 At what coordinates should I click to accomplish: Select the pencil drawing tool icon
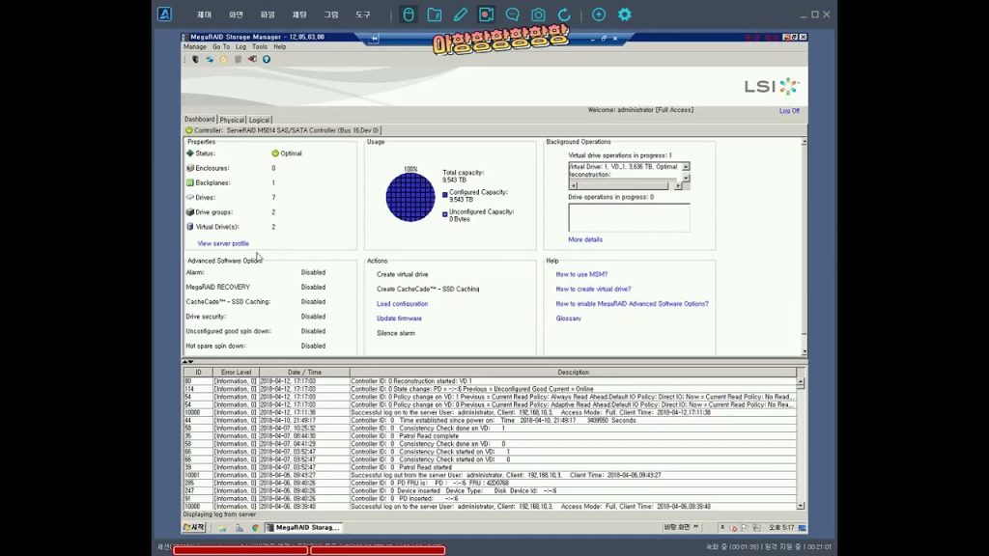(461, 14)
